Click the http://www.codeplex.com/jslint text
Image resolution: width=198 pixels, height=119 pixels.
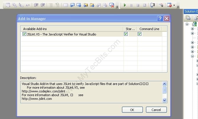[x=43, y=91]
